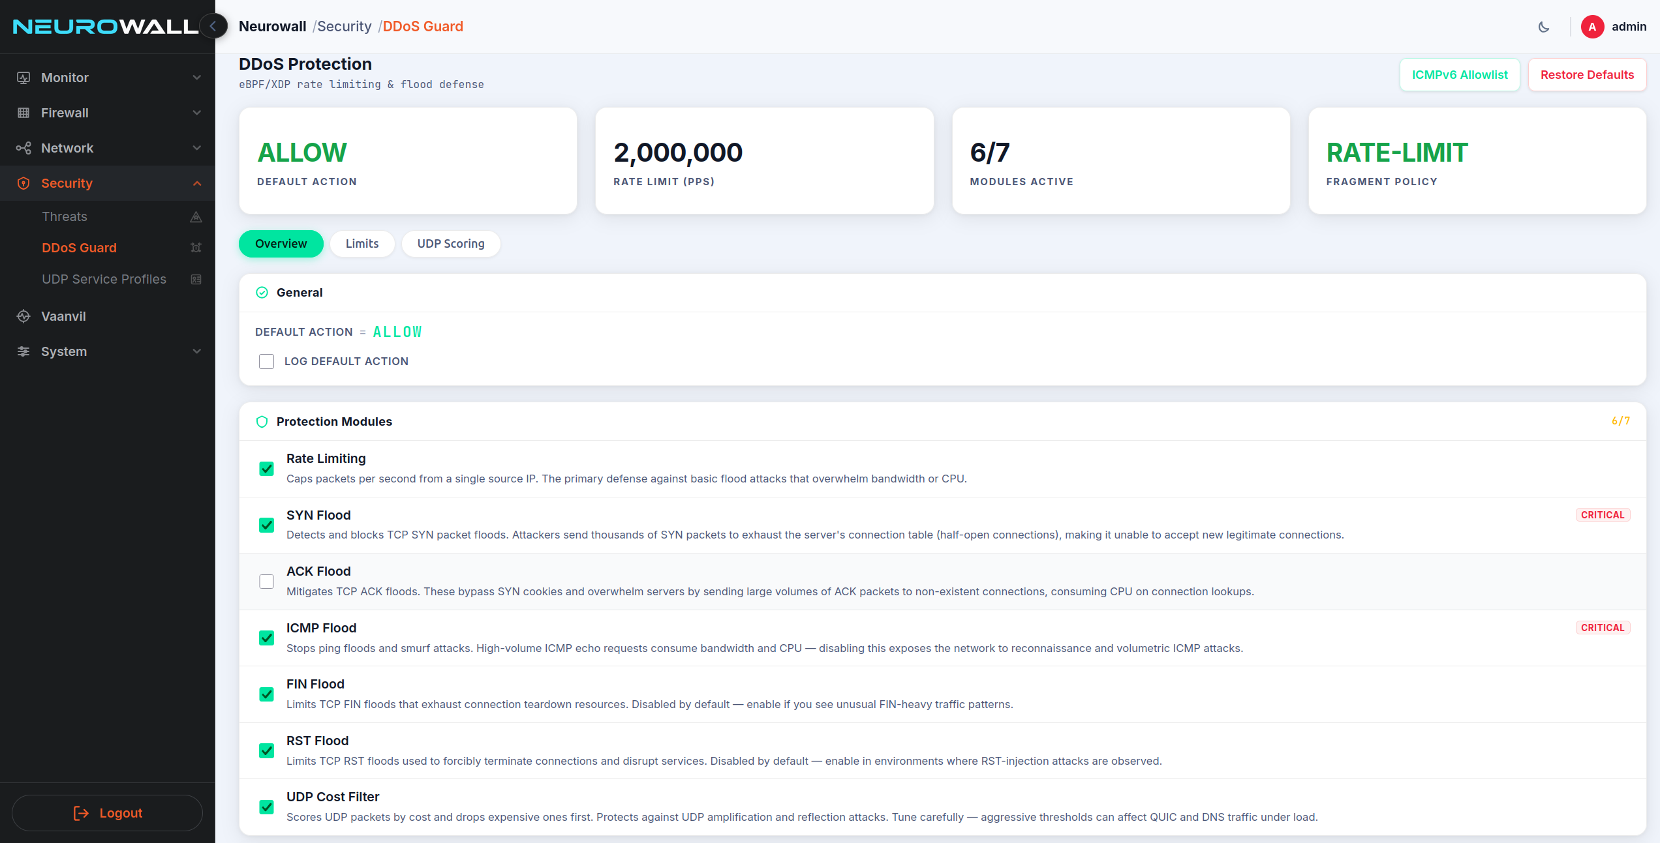Viewport: 1660px width, 843px height.
Task: Click DDoS Guard in the breadcrumb
Action: pos(423,27)
